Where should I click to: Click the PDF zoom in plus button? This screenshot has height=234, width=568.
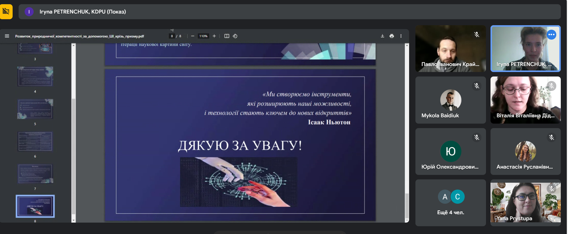coord(214,36)
